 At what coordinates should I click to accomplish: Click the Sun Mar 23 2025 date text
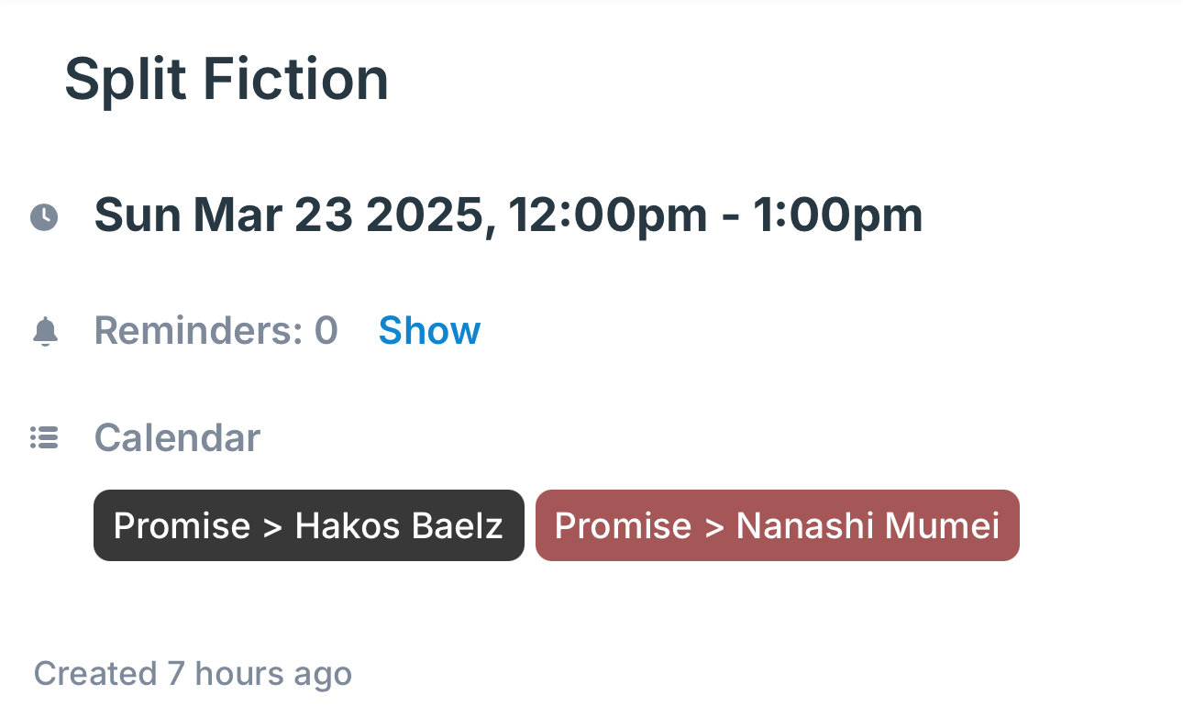(289, 216)
